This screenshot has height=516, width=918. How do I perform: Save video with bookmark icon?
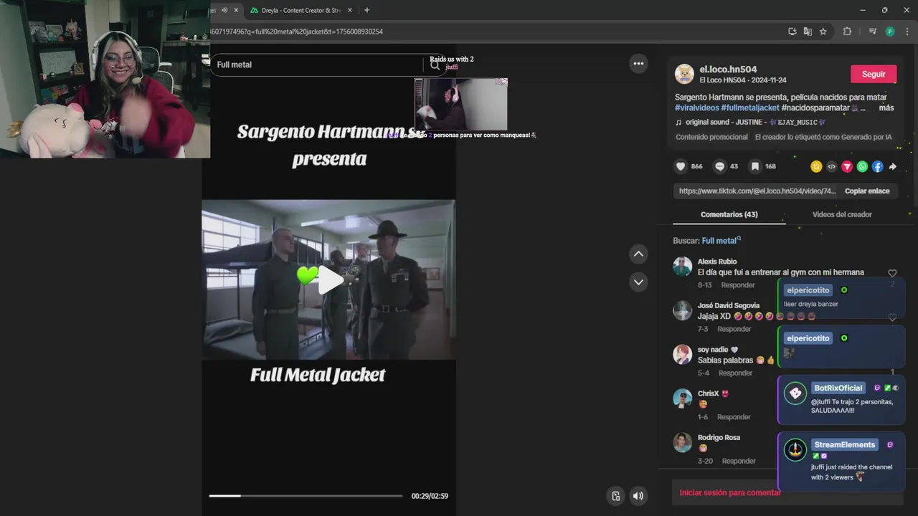tap(755, 166)
